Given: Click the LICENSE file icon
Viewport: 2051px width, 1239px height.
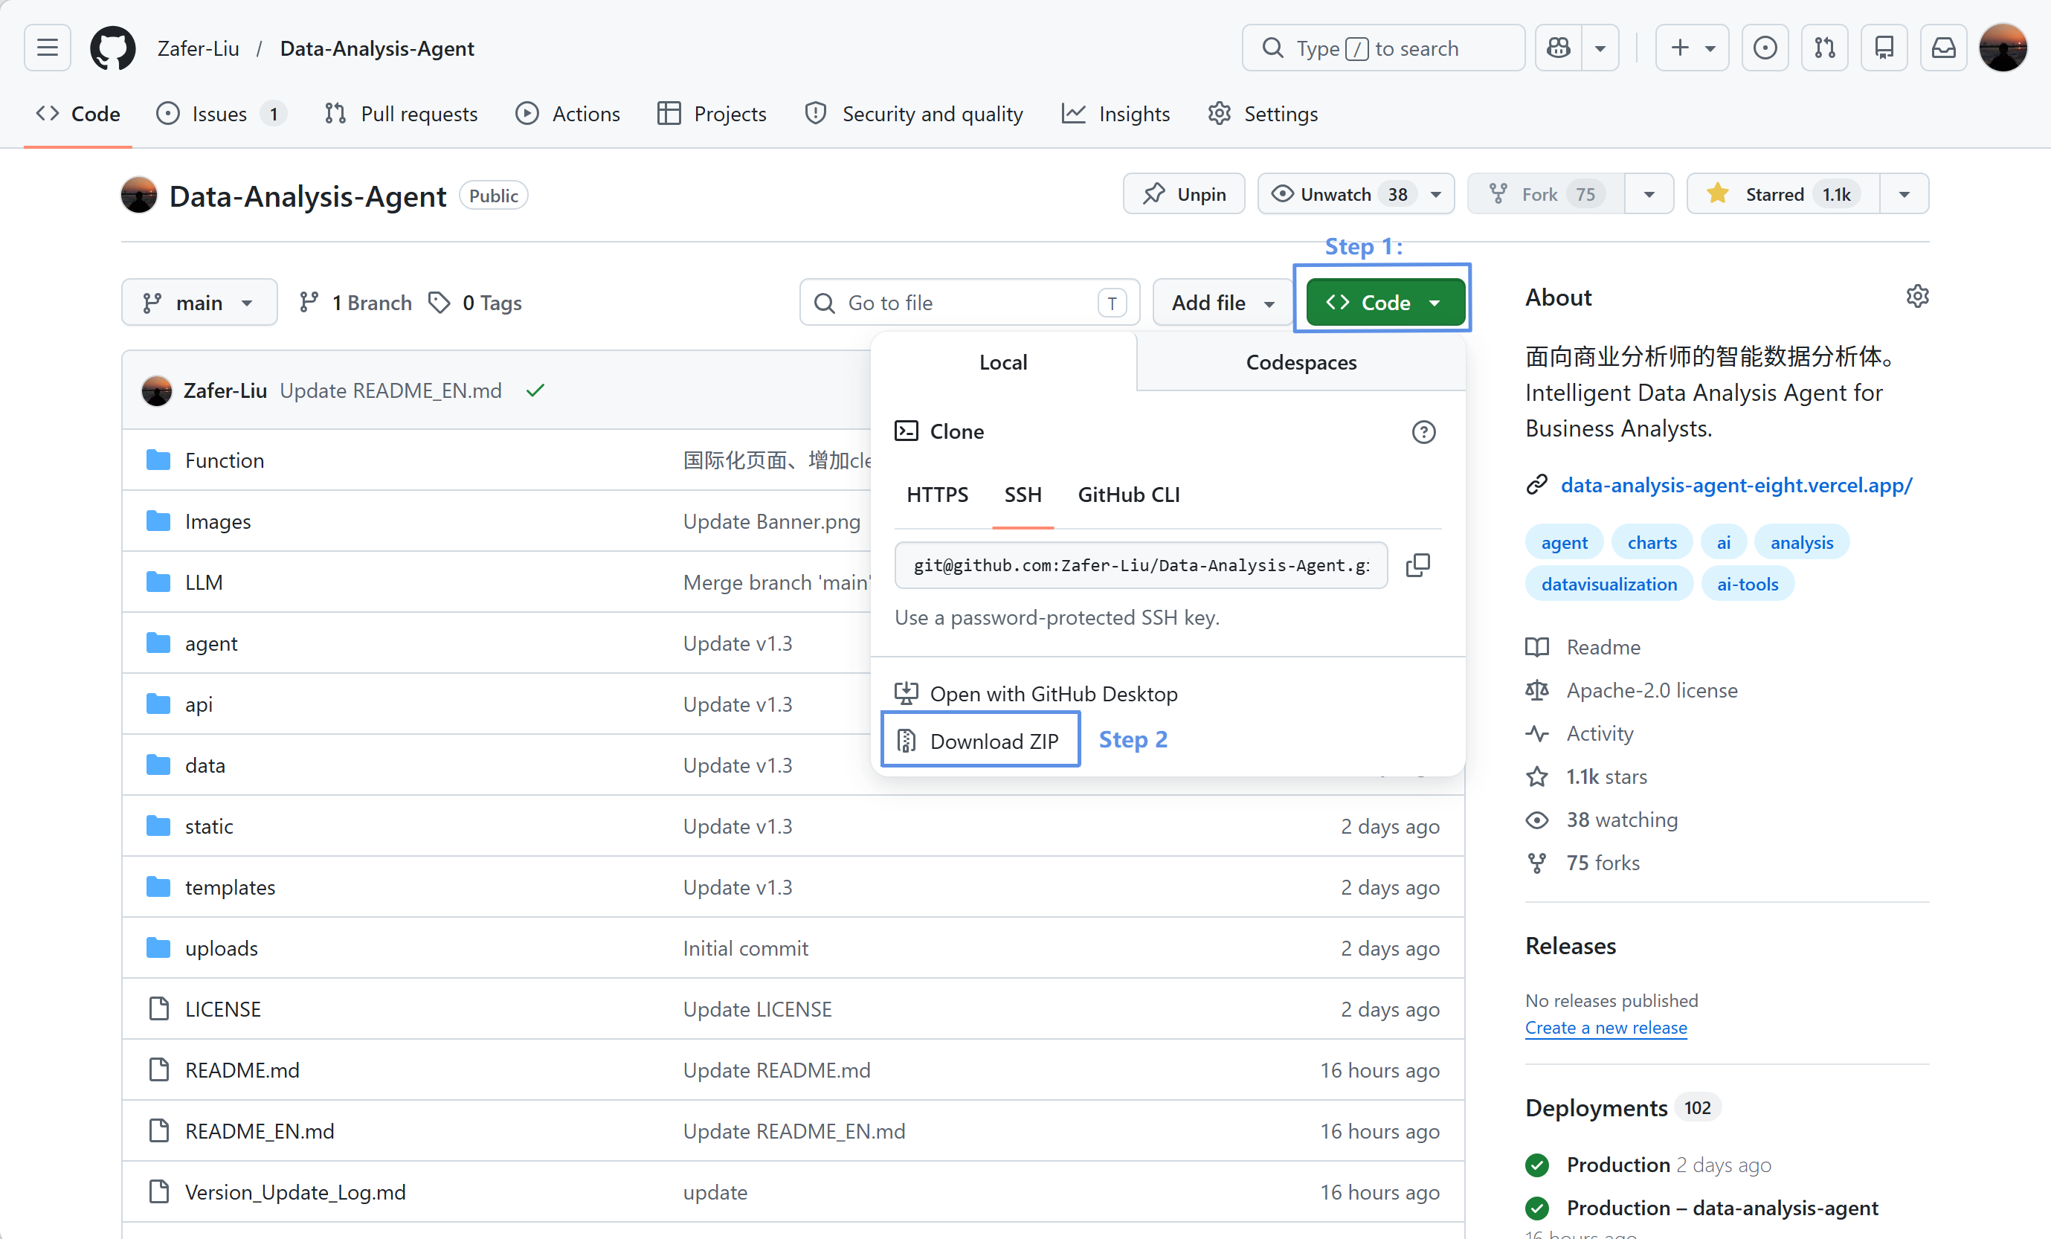Looking at the screenshot, I should tap(158, 1008).
